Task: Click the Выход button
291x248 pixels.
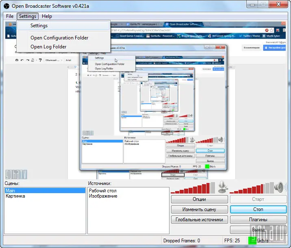Action: pos(258,230)
